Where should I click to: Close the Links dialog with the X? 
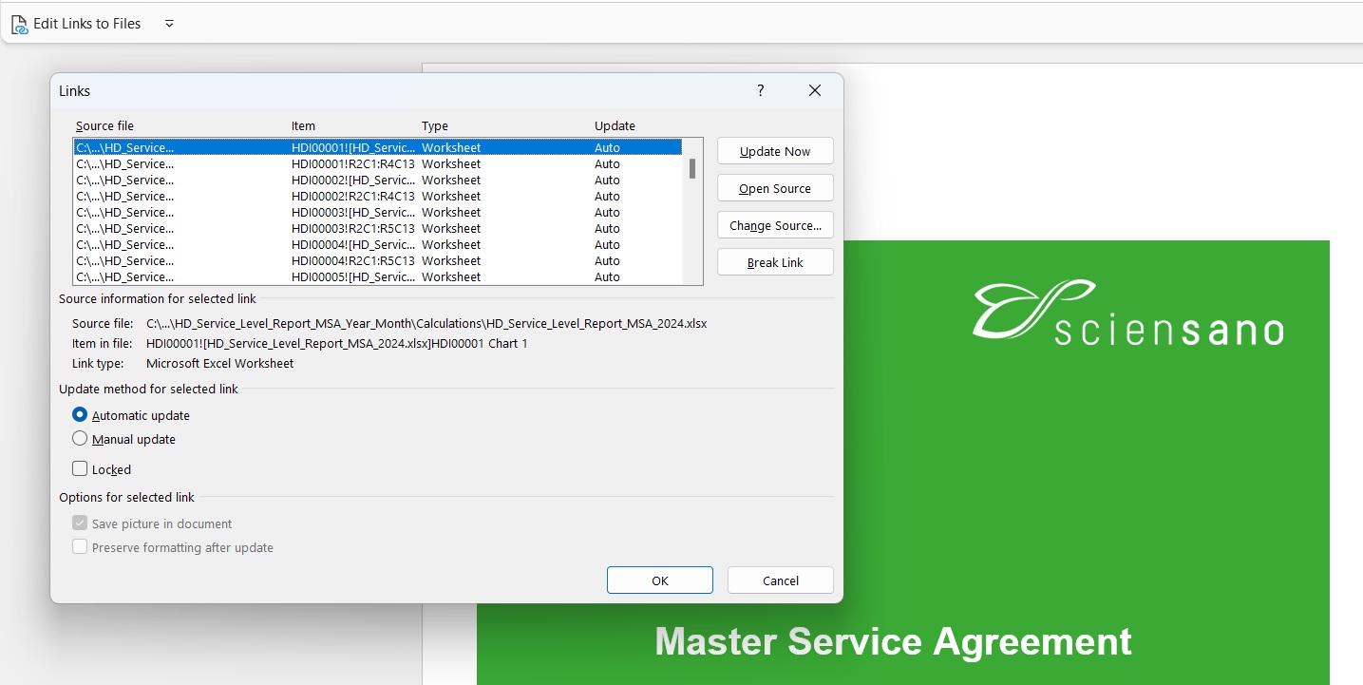tap(814, 90)
